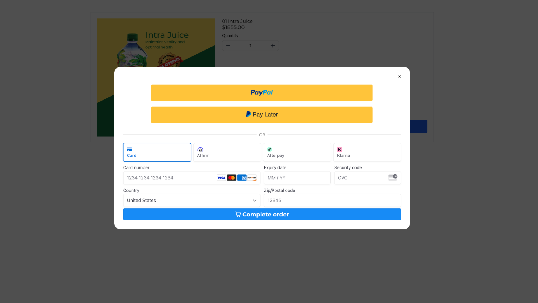Click the Afterpay green logo icon
Image resolution: width=538 pixels, height=303 pixels.
pos(269,149)
